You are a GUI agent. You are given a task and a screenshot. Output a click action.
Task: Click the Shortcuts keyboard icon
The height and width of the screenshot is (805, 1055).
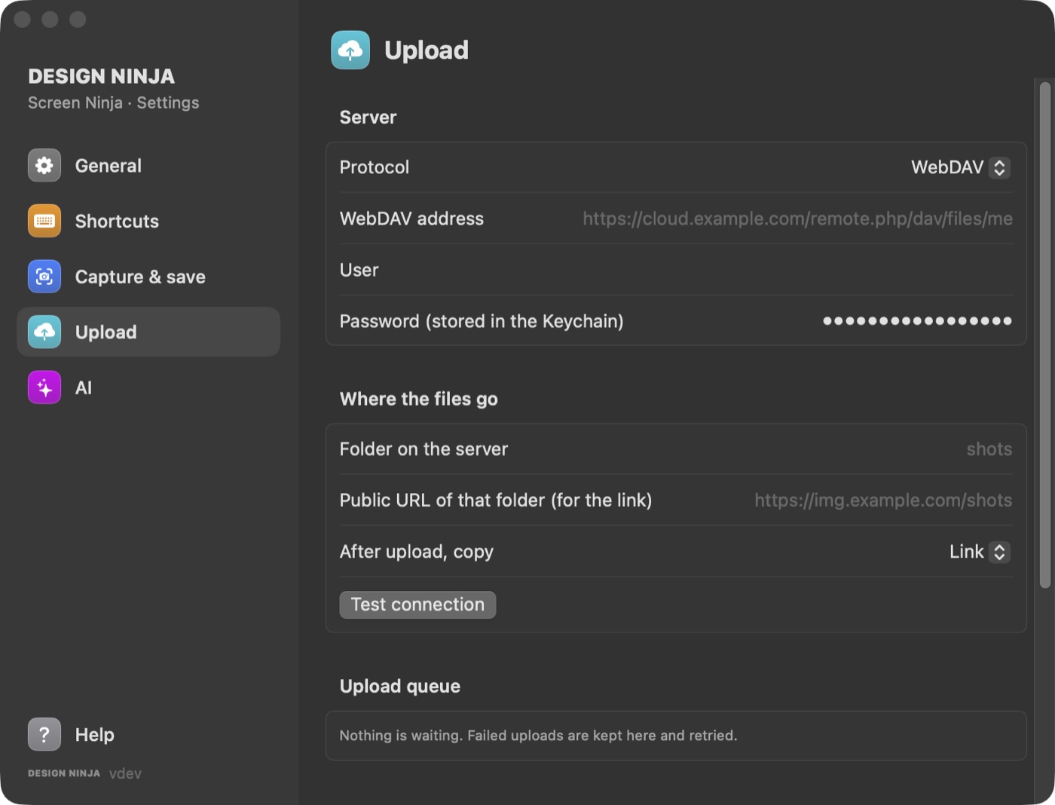click(x=44, y=221)
